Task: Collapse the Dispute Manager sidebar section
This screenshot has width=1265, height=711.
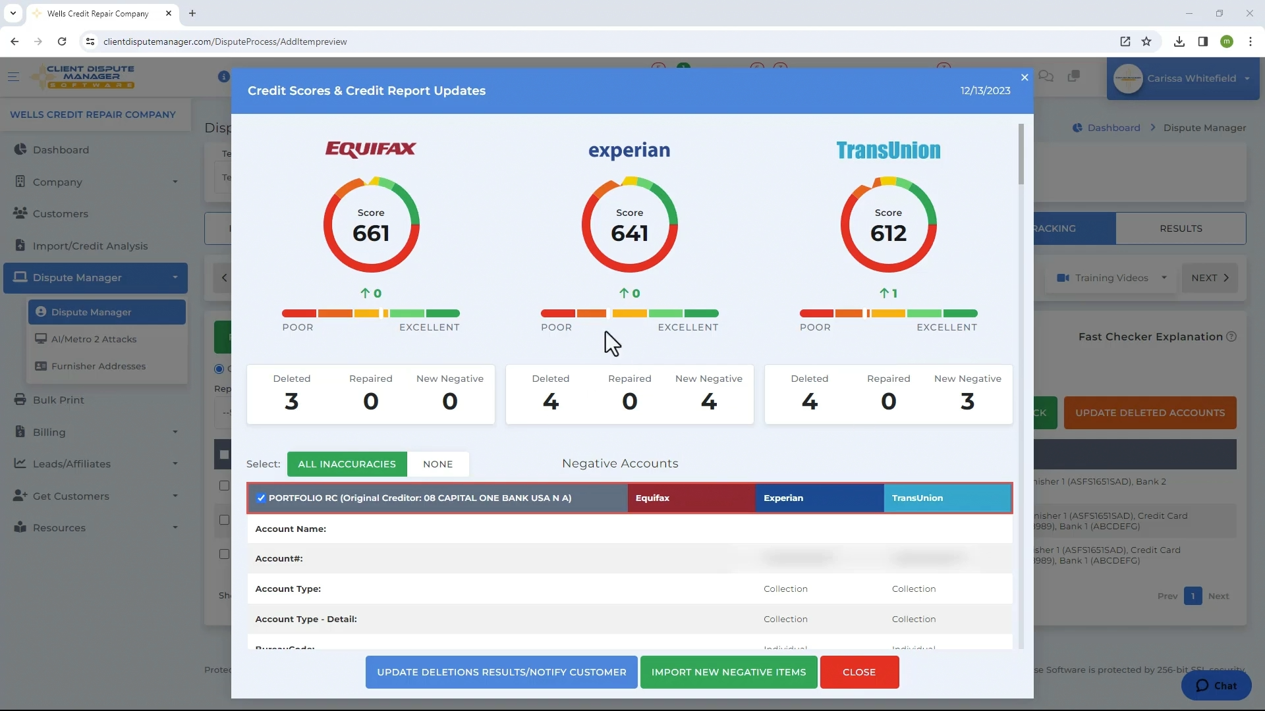Action: [x=96, y=278]
